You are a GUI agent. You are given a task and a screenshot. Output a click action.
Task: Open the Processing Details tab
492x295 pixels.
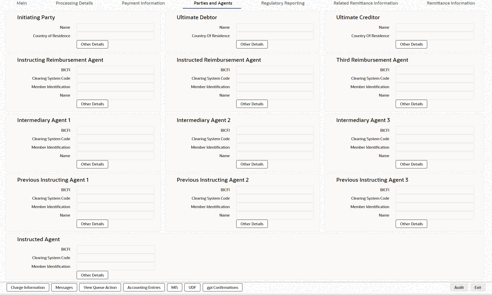pyautogui.click(x=74, y=3)
